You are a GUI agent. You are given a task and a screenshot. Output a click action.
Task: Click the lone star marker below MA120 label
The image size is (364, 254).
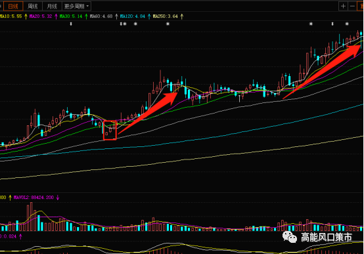pos(135,24)
